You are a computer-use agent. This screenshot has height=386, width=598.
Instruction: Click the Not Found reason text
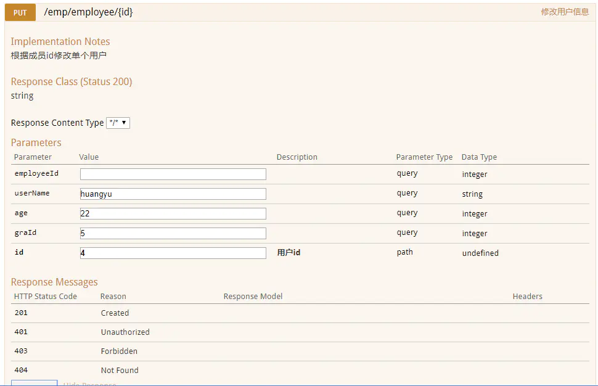click(x=120, y=370)
